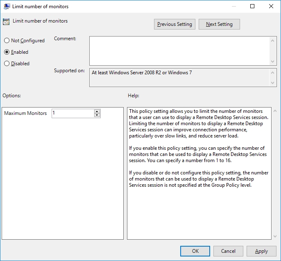281x261 pixels.
Task: Click the policy icon in the title bar
Action: 7,7
